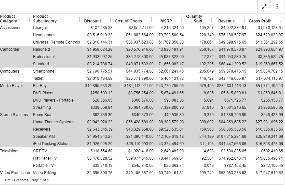Select the Revenue column header

(x=226, y=21)
